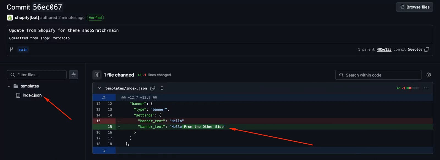The height and width of the screenshot is (160, 440).
Task: Click the Verified signature badge
Action: click(x=95, y=18)
